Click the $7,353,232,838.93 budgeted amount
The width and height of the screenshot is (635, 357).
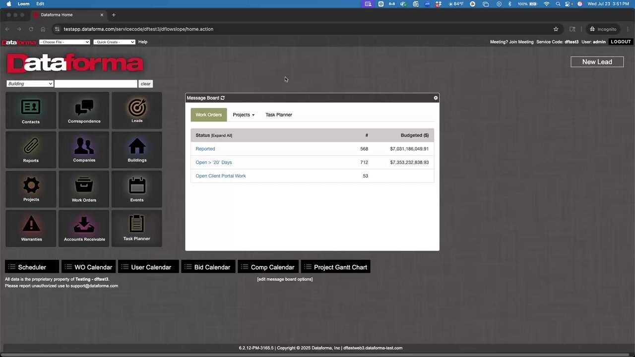[x=409, y=162]
